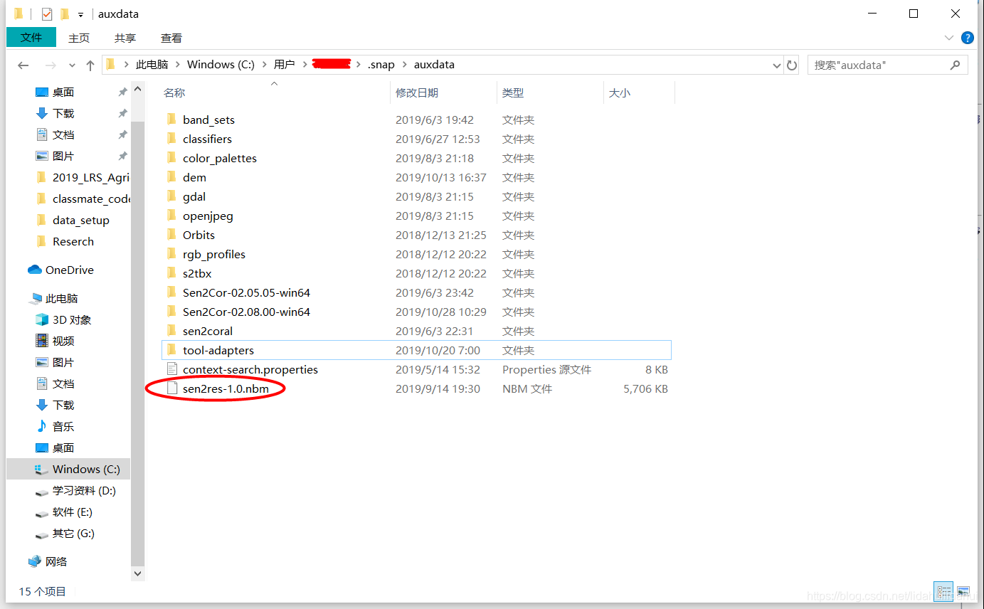Select the tool-adapters folder
This screenshot has width=984, height=609.
(x=218, y=350)
